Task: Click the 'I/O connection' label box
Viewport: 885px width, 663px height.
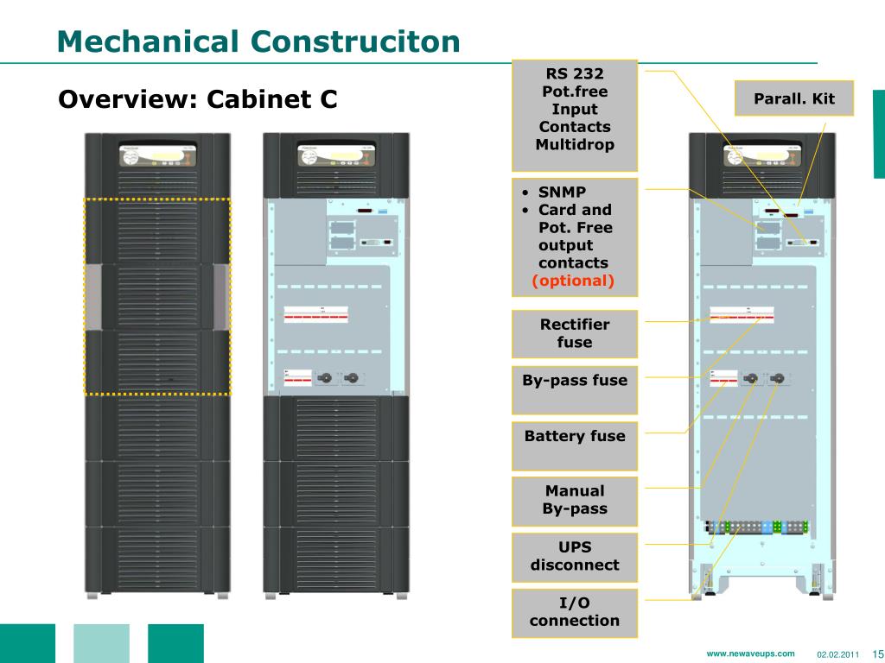Action: (575, 614)
